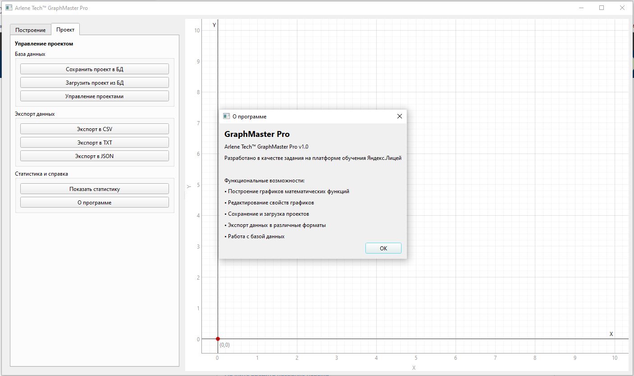
Task: Click the База данных group label
Action: click(30, 54)
